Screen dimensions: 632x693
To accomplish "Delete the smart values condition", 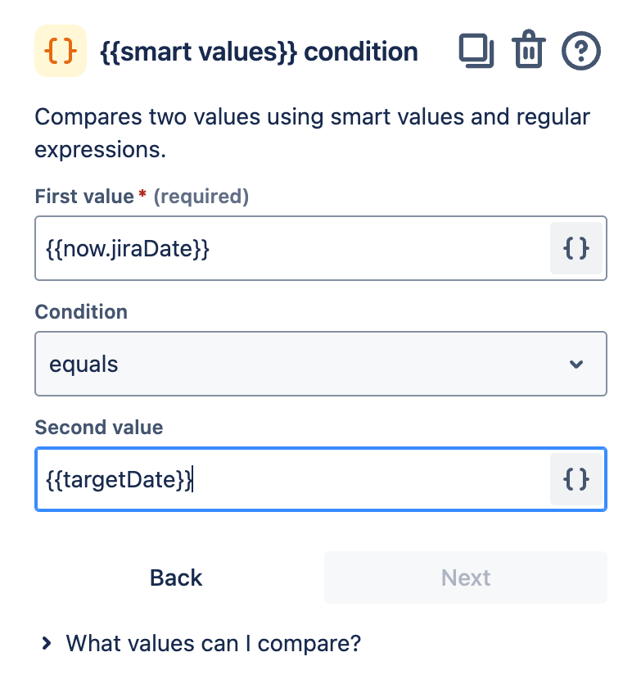I will pyautogui.click(x=528, y=52).
